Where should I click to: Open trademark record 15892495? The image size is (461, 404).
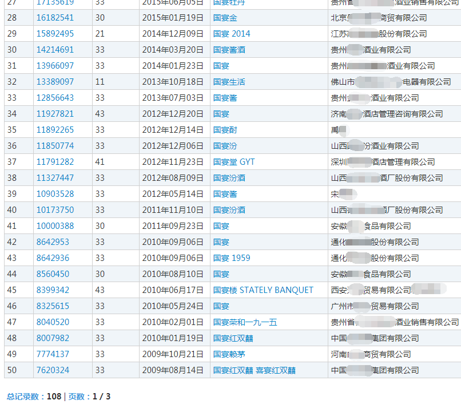(x=55, y=34)
